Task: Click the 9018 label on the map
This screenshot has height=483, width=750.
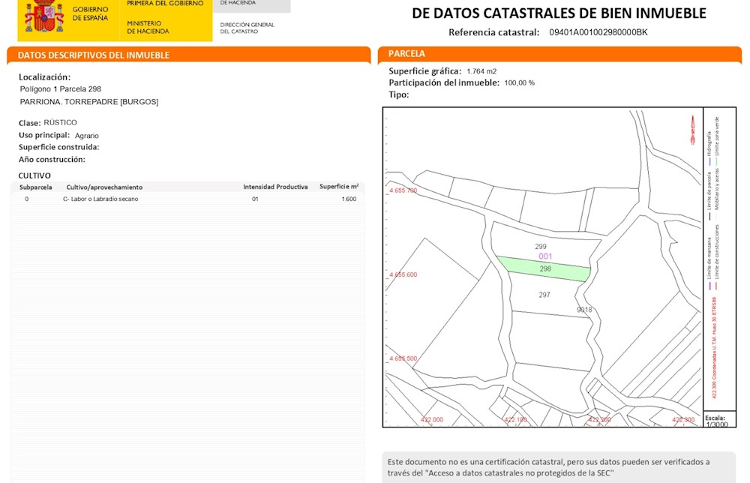Action: pos(584,310)
